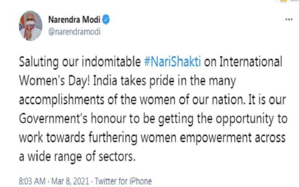Image resolution: width=299 pixels, height=187 pixels.
Task: Click the small text beside the yellow logo
Action: point(294,1)
